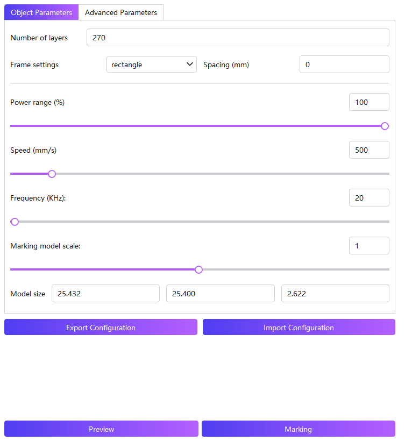The width and height of the screenshot is (405, 441).
Task: Click the Frequency slider handle
Action: click(x=15, y=222)
